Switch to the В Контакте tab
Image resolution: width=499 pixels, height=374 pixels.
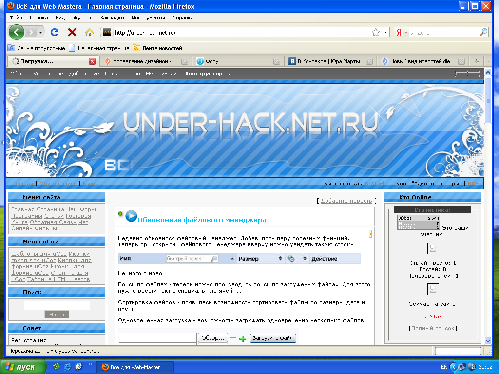(x=331, y=61)
